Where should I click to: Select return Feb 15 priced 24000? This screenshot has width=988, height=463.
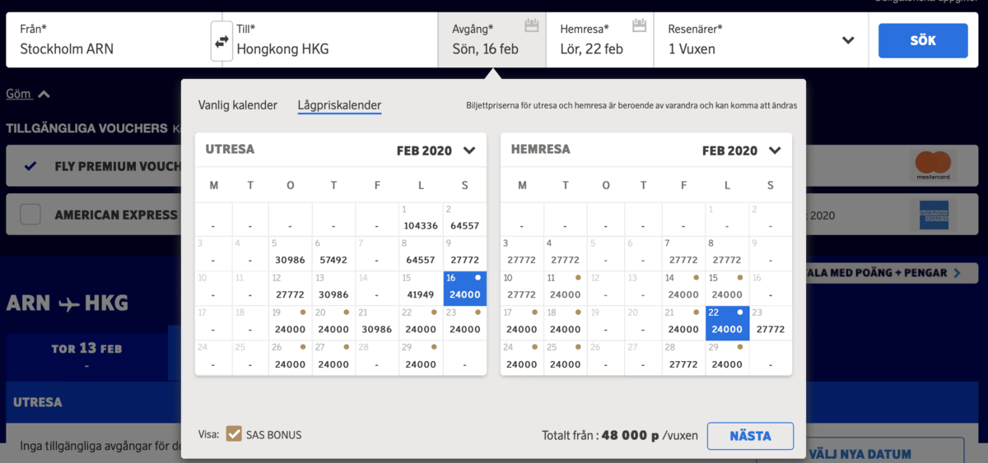727,288
